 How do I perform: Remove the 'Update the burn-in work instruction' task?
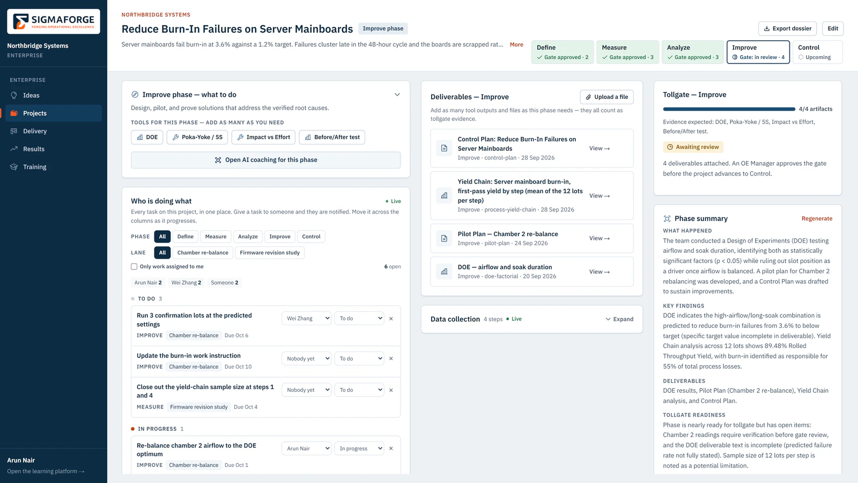[391, 358]
